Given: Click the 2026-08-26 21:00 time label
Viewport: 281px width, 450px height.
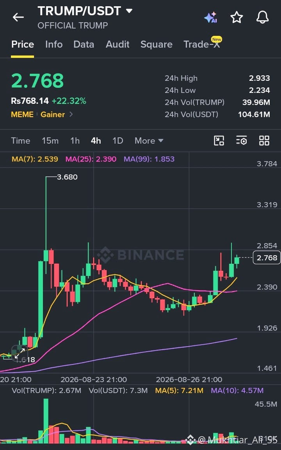Looking at the screenshot, I should 189,379.
